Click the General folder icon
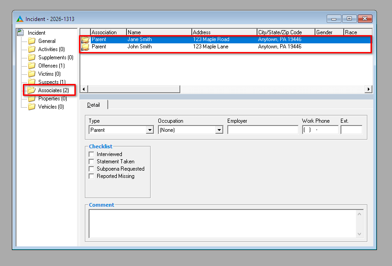Viewport: 392px width, 266px height. (x=32, y=41)
